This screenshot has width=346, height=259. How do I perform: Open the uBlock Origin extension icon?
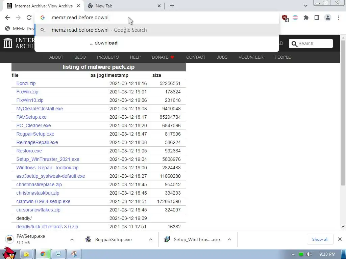point(285,18)
